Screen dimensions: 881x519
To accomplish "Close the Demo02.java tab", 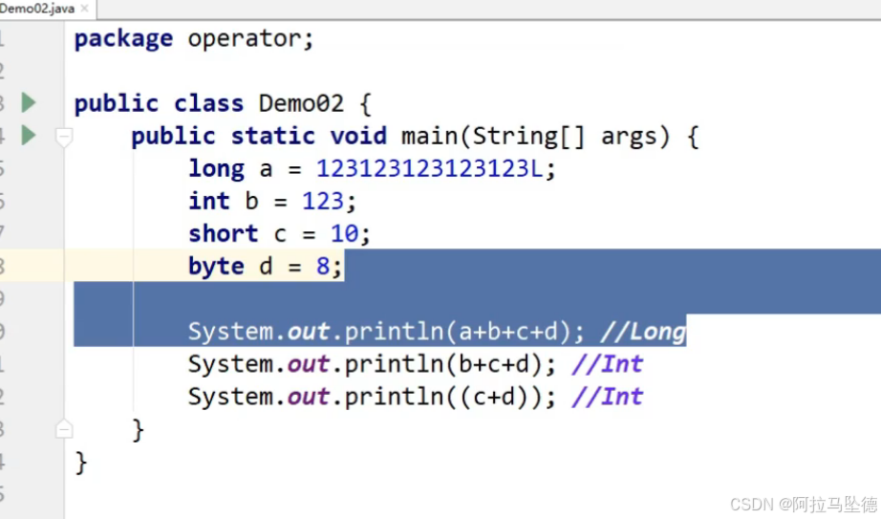I will click(x=85, y=9).
